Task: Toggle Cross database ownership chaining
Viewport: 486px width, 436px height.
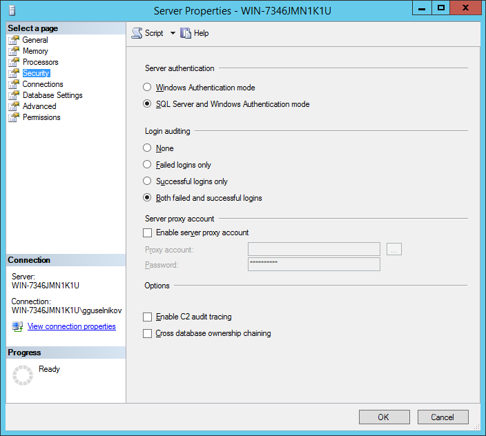Action: (x=147, y=333)
